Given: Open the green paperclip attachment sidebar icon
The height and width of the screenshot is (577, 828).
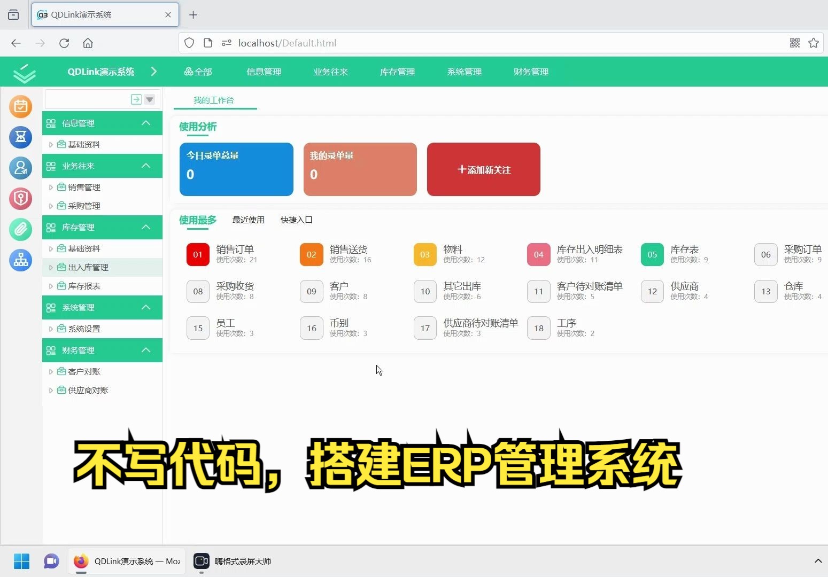Looking at the screenshot, I should click(21, 230).
